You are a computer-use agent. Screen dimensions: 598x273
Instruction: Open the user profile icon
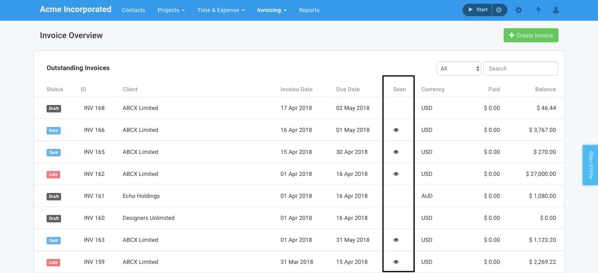point(556,10)
